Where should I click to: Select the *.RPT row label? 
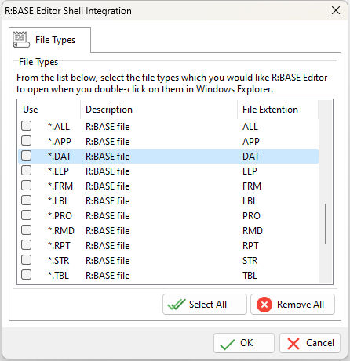[59, 246]
